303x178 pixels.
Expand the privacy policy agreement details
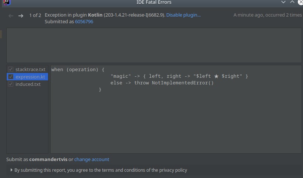(11, 170)
